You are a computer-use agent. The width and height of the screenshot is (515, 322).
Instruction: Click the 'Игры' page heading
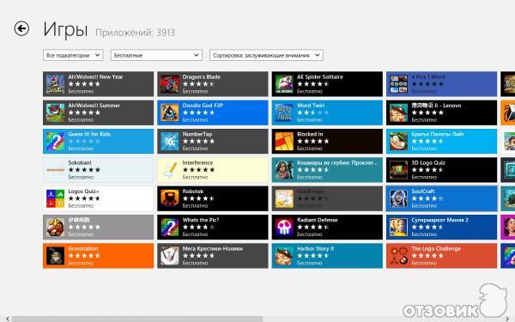(x=65, y=30)
